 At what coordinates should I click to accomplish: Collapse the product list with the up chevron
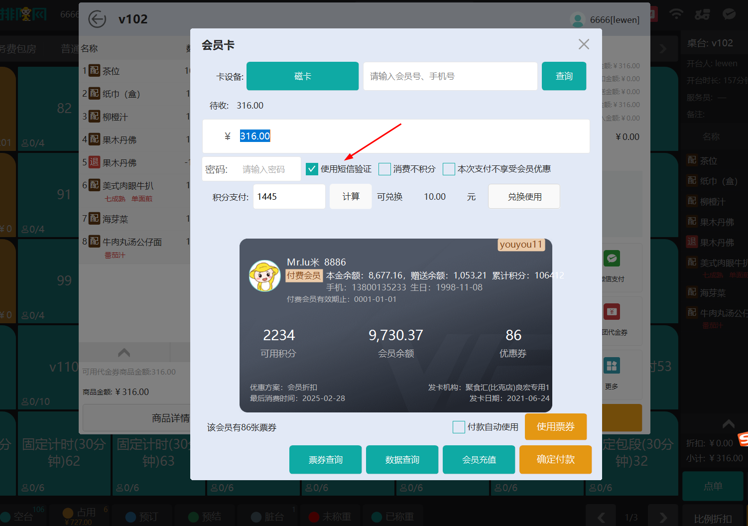124,352
